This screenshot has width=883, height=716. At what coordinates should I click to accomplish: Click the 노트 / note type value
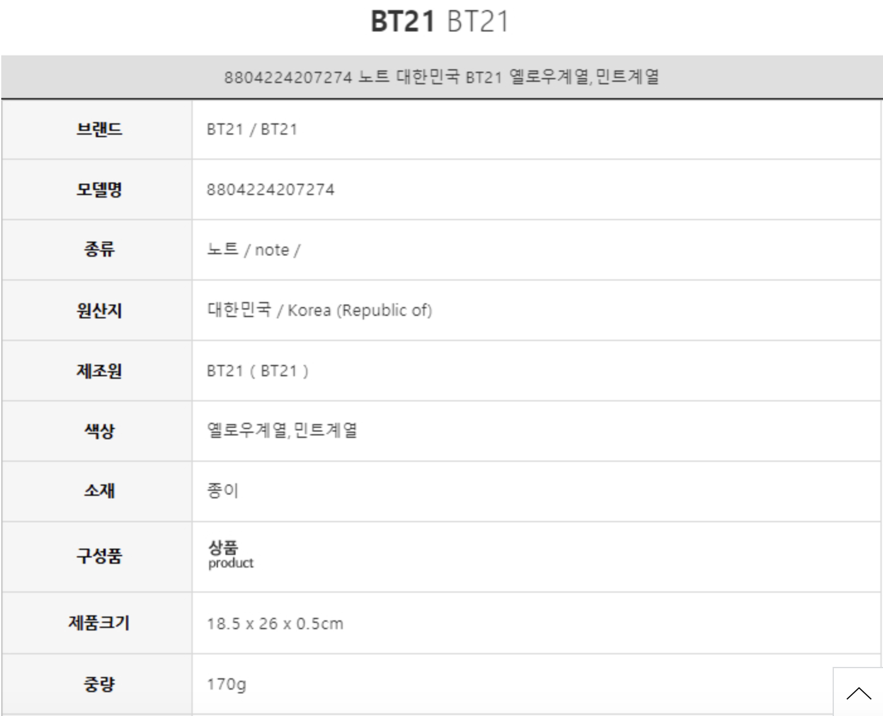click(x=253, y=250)
